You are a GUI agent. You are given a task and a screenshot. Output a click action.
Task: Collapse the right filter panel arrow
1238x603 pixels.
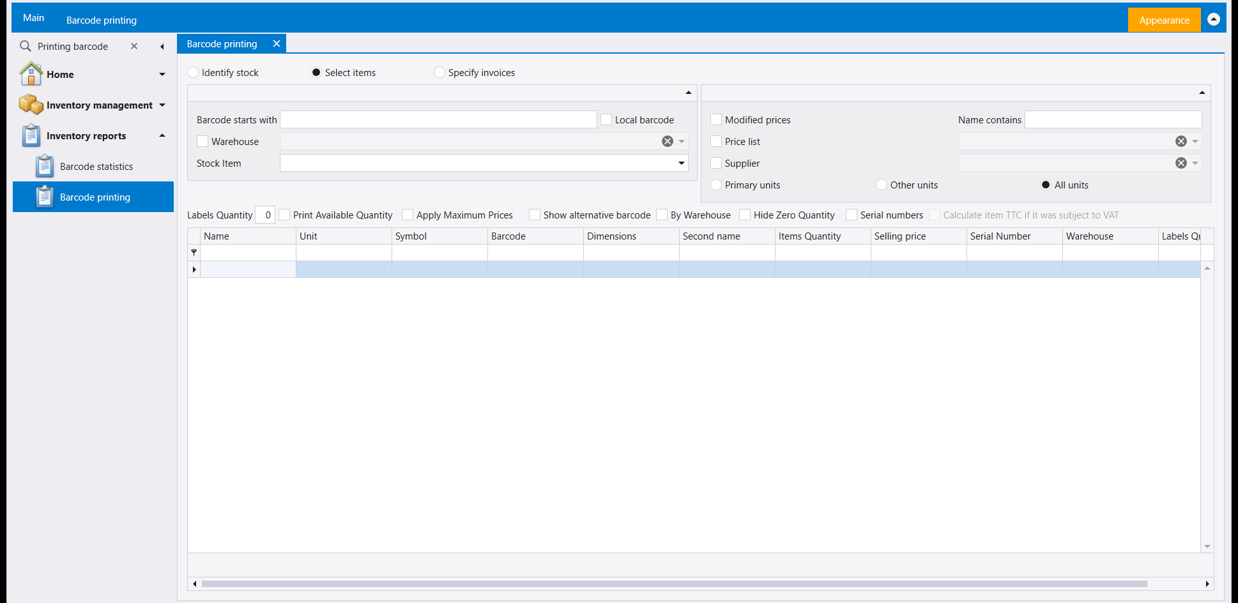pyautogui.click(x=1202, y=93)
